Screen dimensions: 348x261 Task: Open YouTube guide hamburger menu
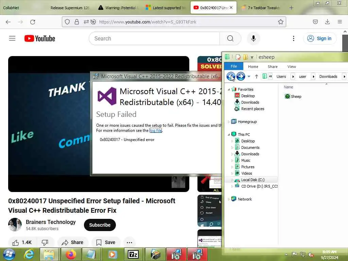pyautogui.click(x=12, y=38)
